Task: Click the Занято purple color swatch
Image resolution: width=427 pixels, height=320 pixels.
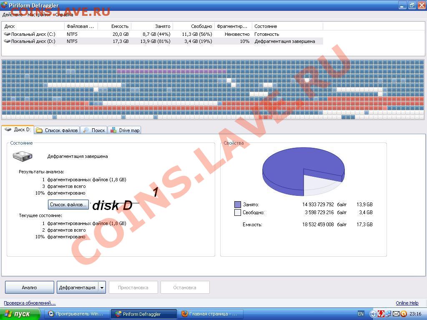Action: coord(237,205)
